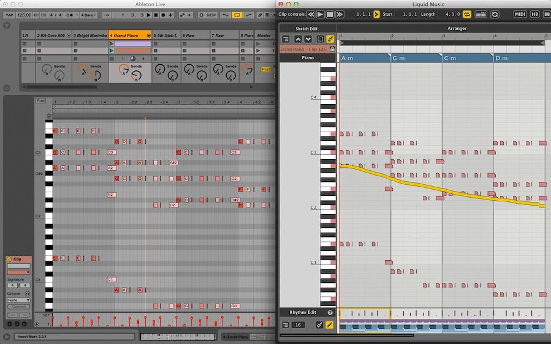Adjust Send A knob on 5th Stab L

160,69
